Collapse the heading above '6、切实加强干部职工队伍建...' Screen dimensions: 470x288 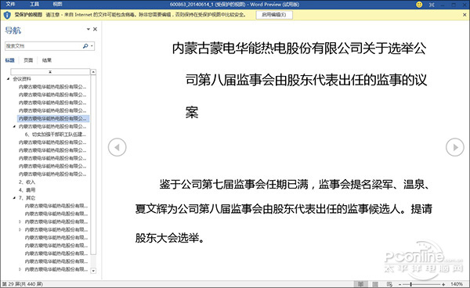tap(14, 127)
